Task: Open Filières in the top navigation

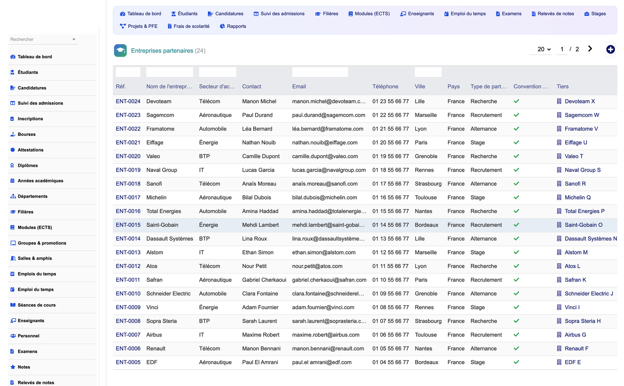Action: 326,14
